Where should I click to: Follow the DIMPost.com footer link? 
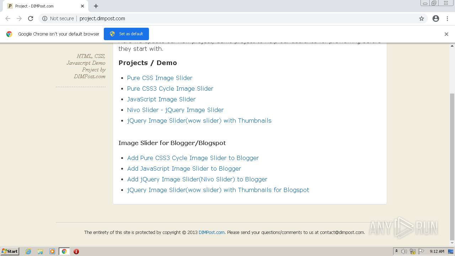[212, 233]
